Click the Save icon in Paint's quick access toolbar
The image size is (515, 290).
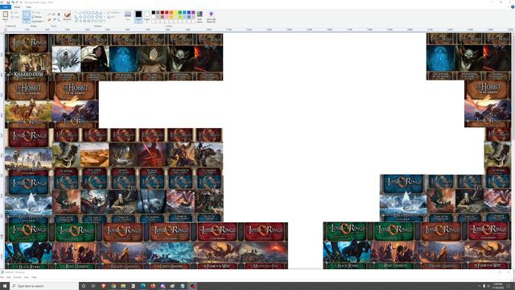point(8,2)
